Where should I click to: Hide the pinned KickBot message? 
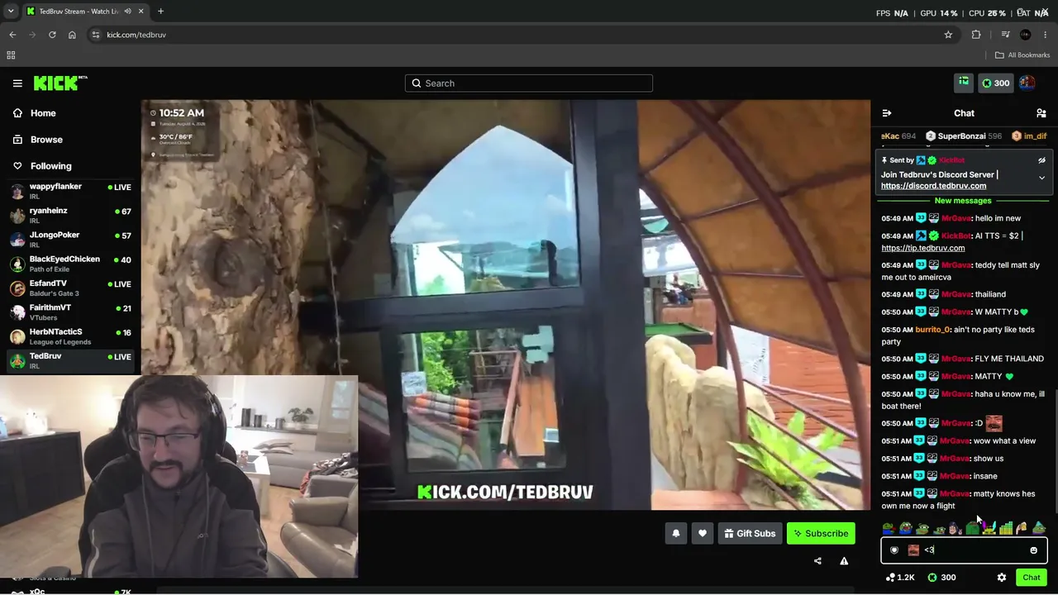[1041, 160]
